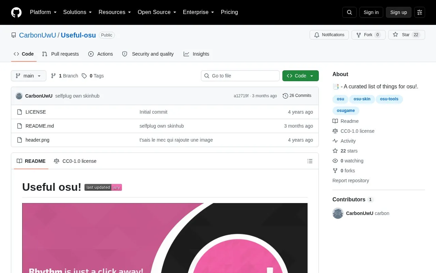The image size is (436, 273).
Task: Open the README.md file
Action: 40,126
